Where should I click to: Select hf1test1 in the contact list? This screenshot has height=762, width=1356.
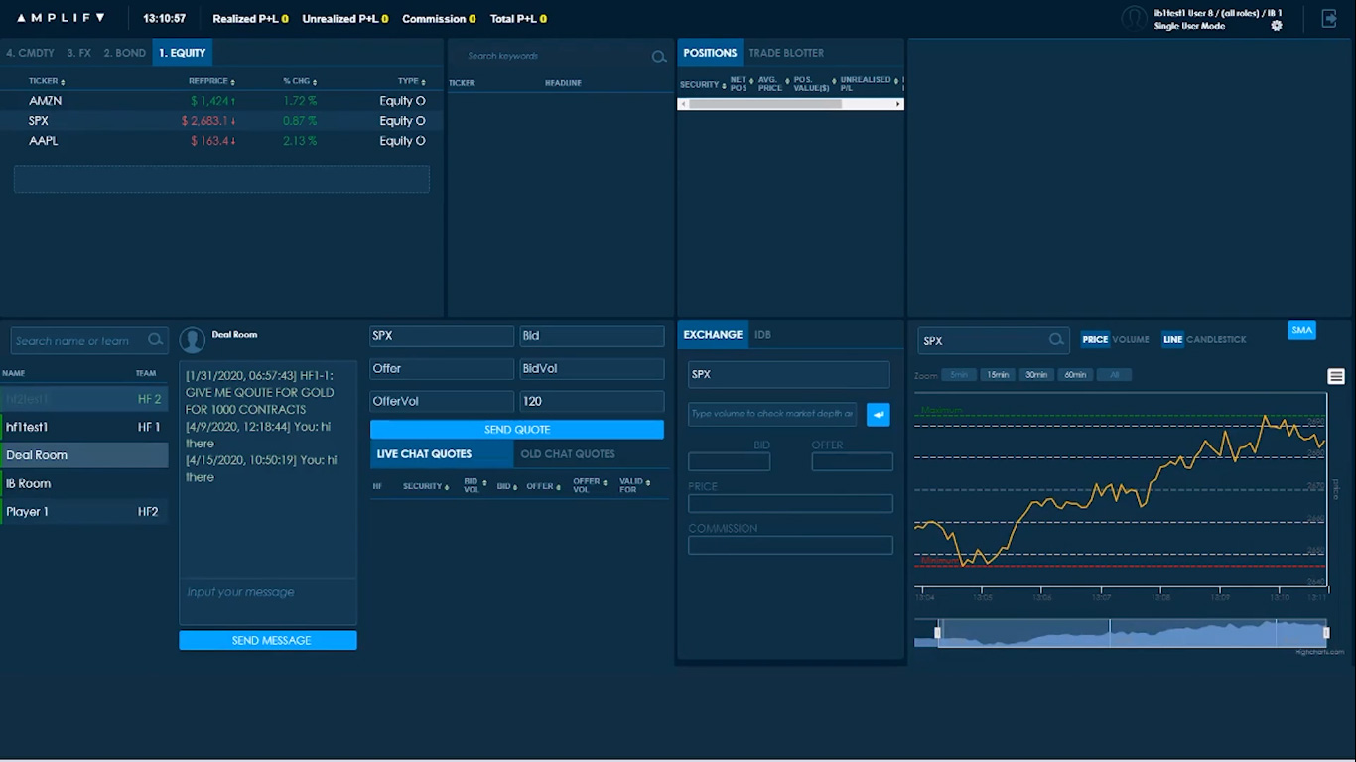(x=84, y=427)
